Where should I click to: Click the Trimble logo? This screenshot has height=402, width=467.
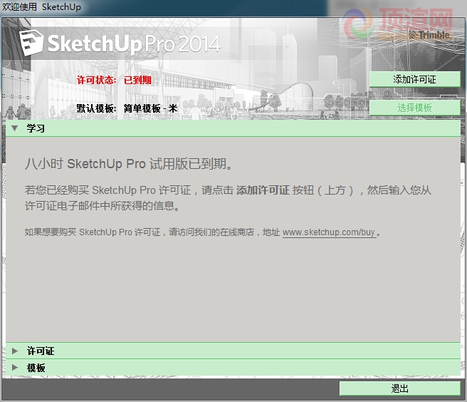click(x=429, y=35)
